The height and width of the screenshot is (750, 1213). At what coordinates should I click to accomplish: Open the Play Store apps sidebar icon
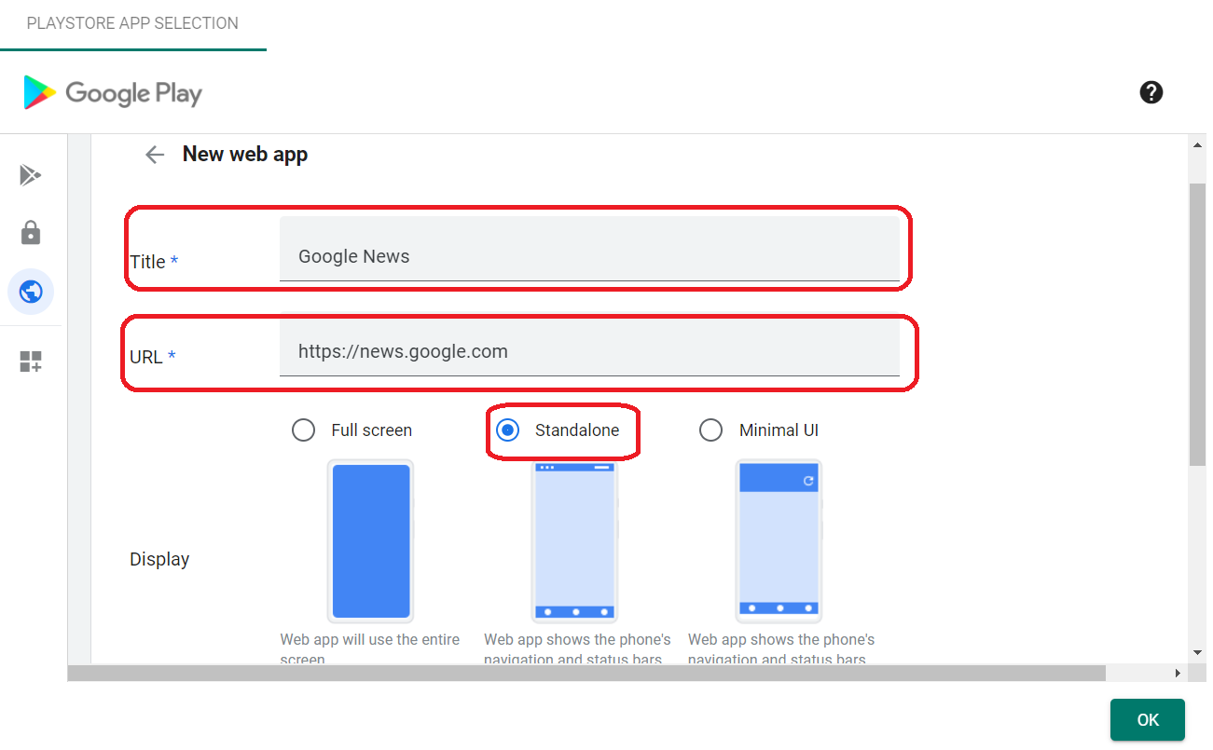(x=31, y=175)
